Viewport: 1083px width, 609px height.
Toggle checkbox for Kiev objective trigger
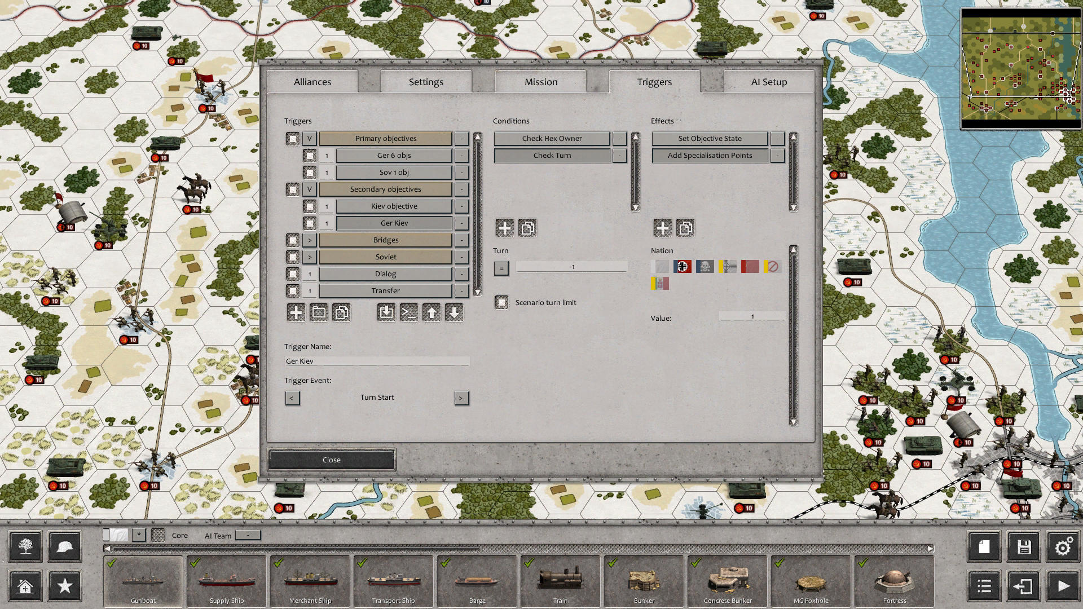(309, 206)
